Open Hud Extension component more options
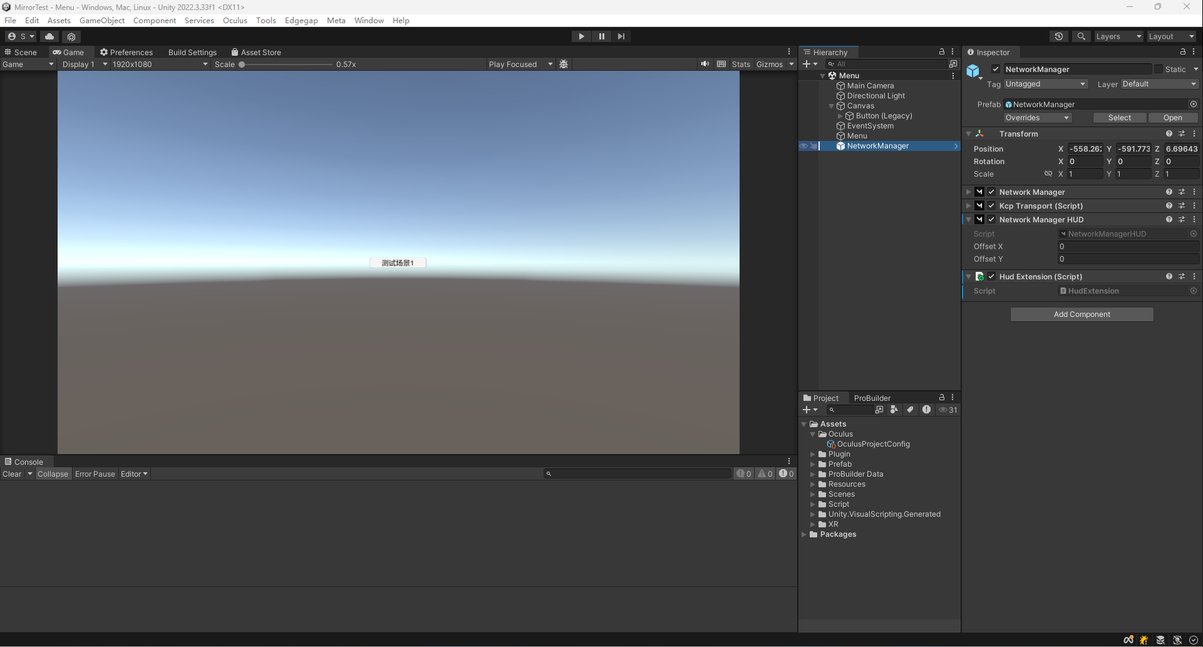This screenshot has width=1203, height=647. point(1194,277)
